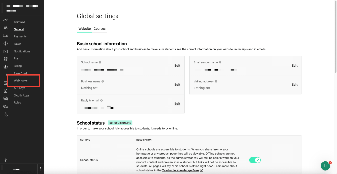Image resolution: width=337 pixels, height=174 pixels.
Task: Show help tooltip for Mailing address
Action: click(x=215, y=81)
